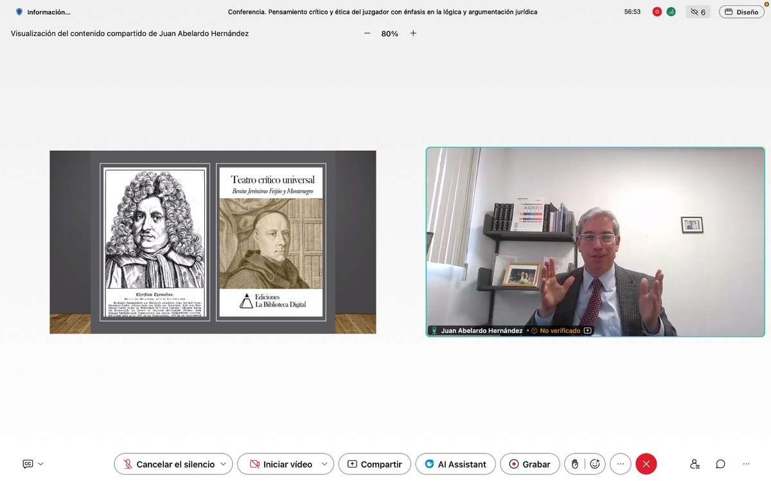Raise hand using the hand icon

coord(575,464)
